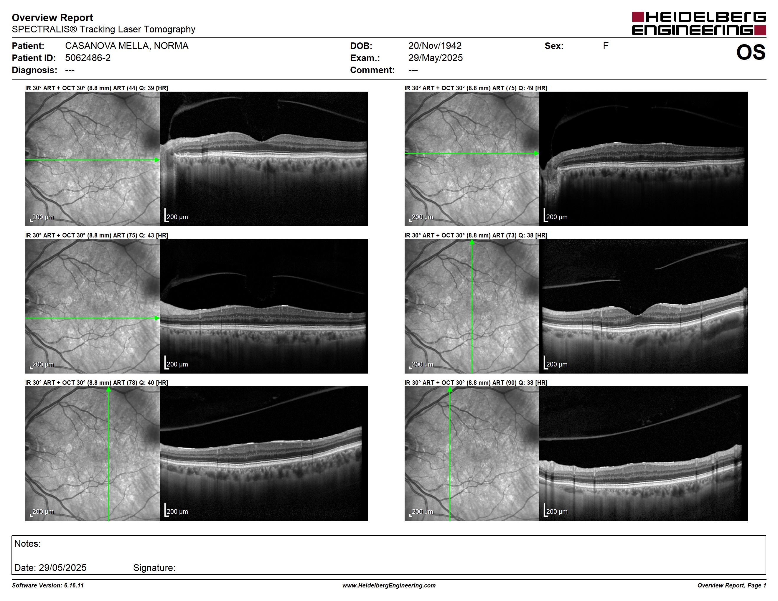Screen dimensions: 778x601
Task: Click the scan caption with ART (73) Q: 38
Action: point(476,235)
